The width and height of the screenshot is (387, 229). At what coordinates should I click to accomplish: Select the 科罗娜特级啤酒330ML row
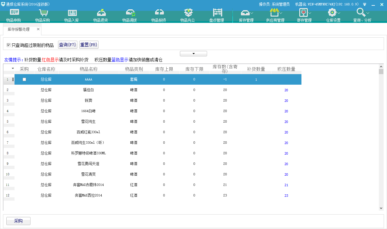point(152,153)
